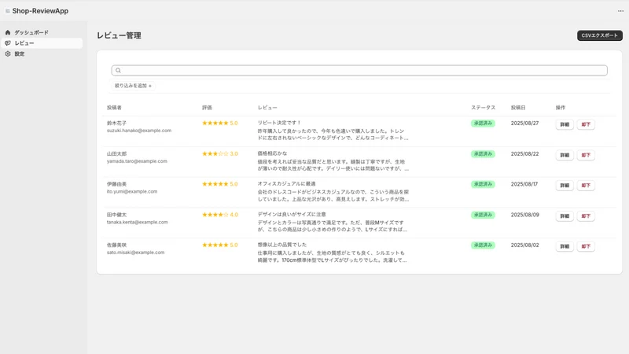629x354 pixels.
Task: Click 鈴木花子's 5.0 star rating
Action: (x=220, y=124)
